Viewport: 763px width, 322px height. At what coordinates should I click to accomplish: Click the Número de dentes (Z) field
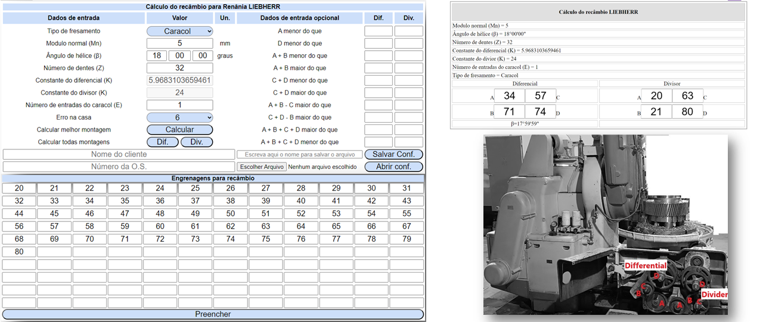click(x=179, y=68)
